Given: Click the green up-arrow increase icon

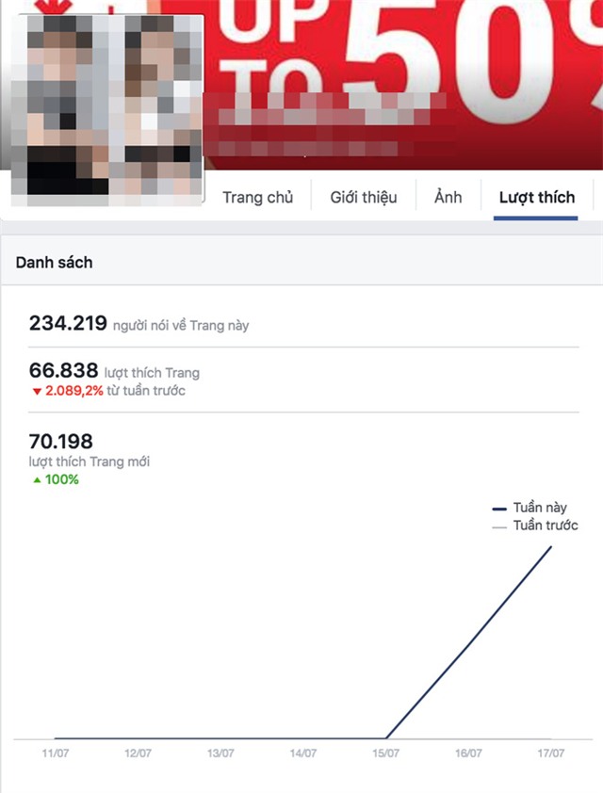Looking at the screenshot, I should pyautogui.click(x=37, y=480).
